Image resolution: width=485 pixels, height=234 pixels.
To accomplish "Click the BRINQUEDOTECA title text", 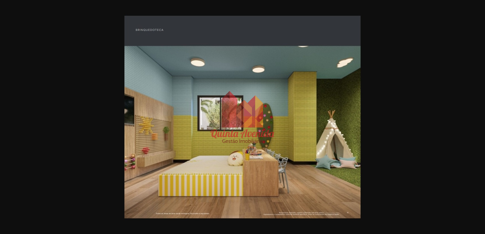I will [x=149, y=30].
